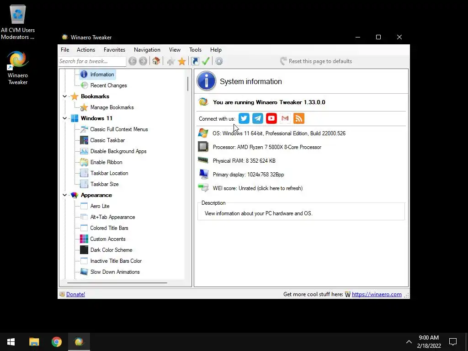Open settings gear toolbar icon

(x=219, y=61)
